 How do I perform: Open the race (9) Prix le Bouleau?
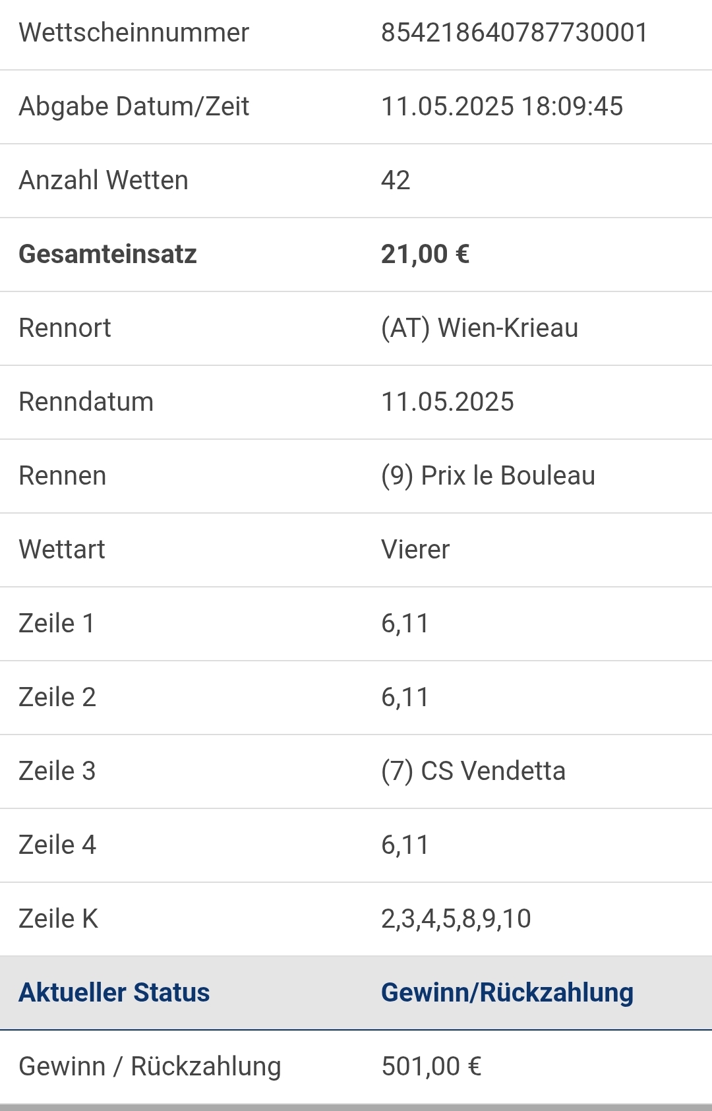(x=488, y=475)
